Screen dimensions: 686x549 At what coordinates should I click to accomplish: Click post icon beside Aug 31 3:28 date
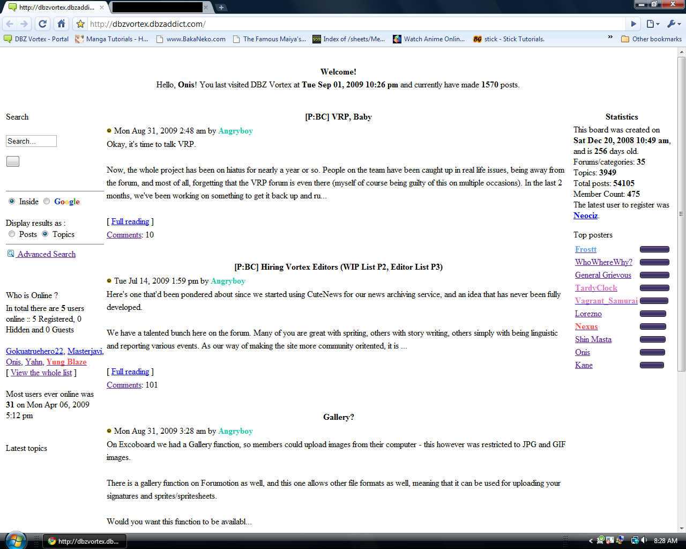coord(109,431)
